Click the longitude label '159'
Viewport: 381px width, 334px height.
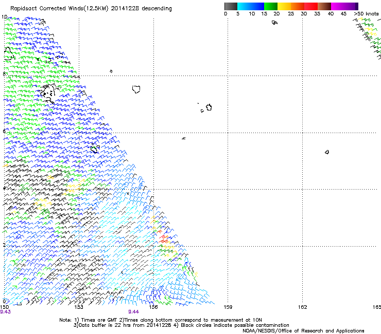click(228, 307)
